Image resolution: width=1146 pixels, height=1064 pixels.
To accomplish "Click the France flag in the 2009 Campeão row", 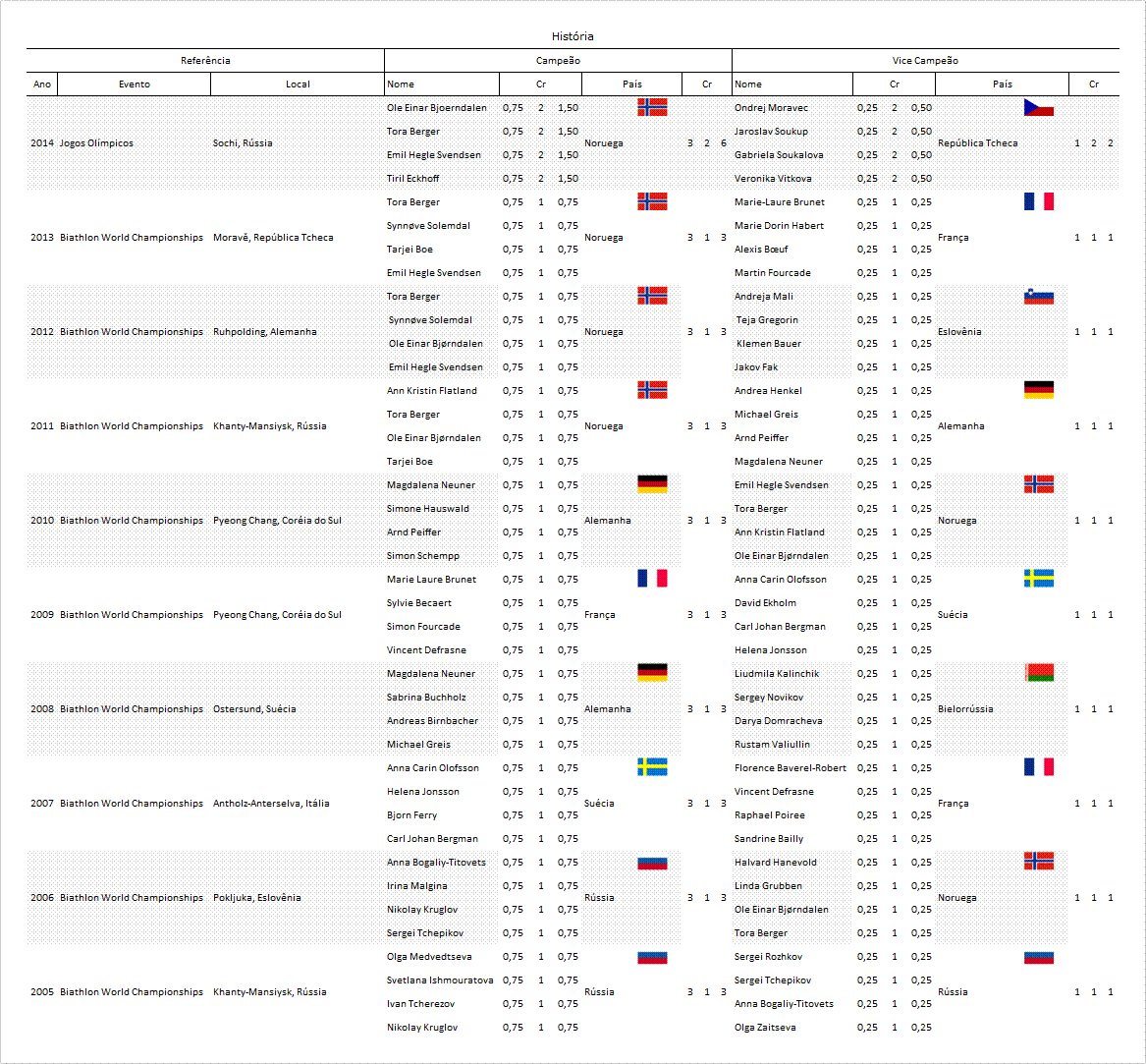I will [652, 579].
